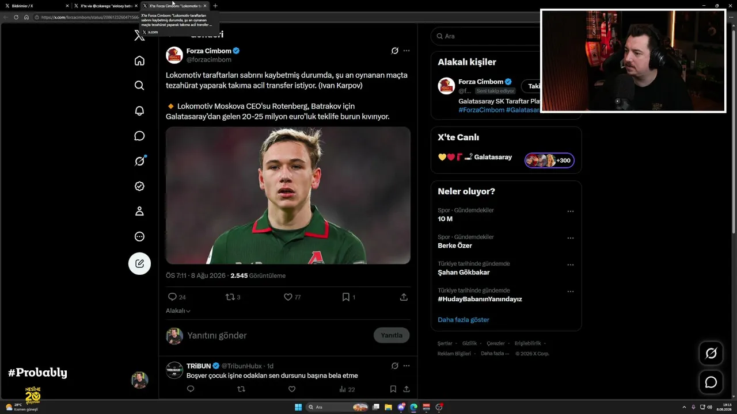Click the browser address bar URL
The width and height of the screenshot is (737, 414).
coord(89,17)
